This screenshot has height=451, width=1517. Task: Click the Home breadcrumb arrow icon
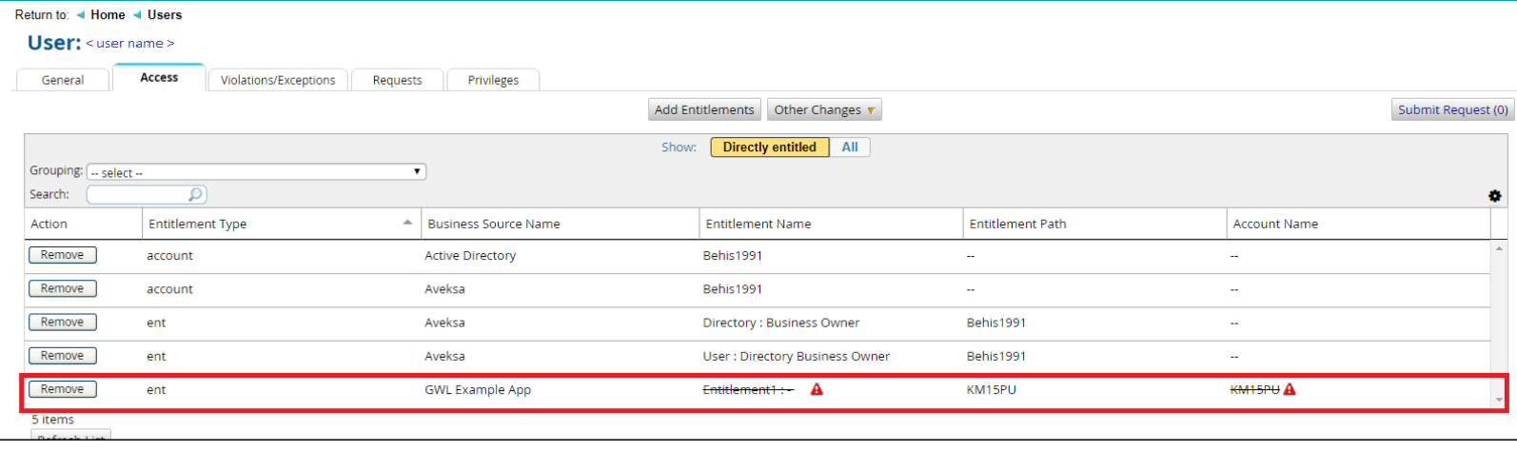tap(80, 15)
